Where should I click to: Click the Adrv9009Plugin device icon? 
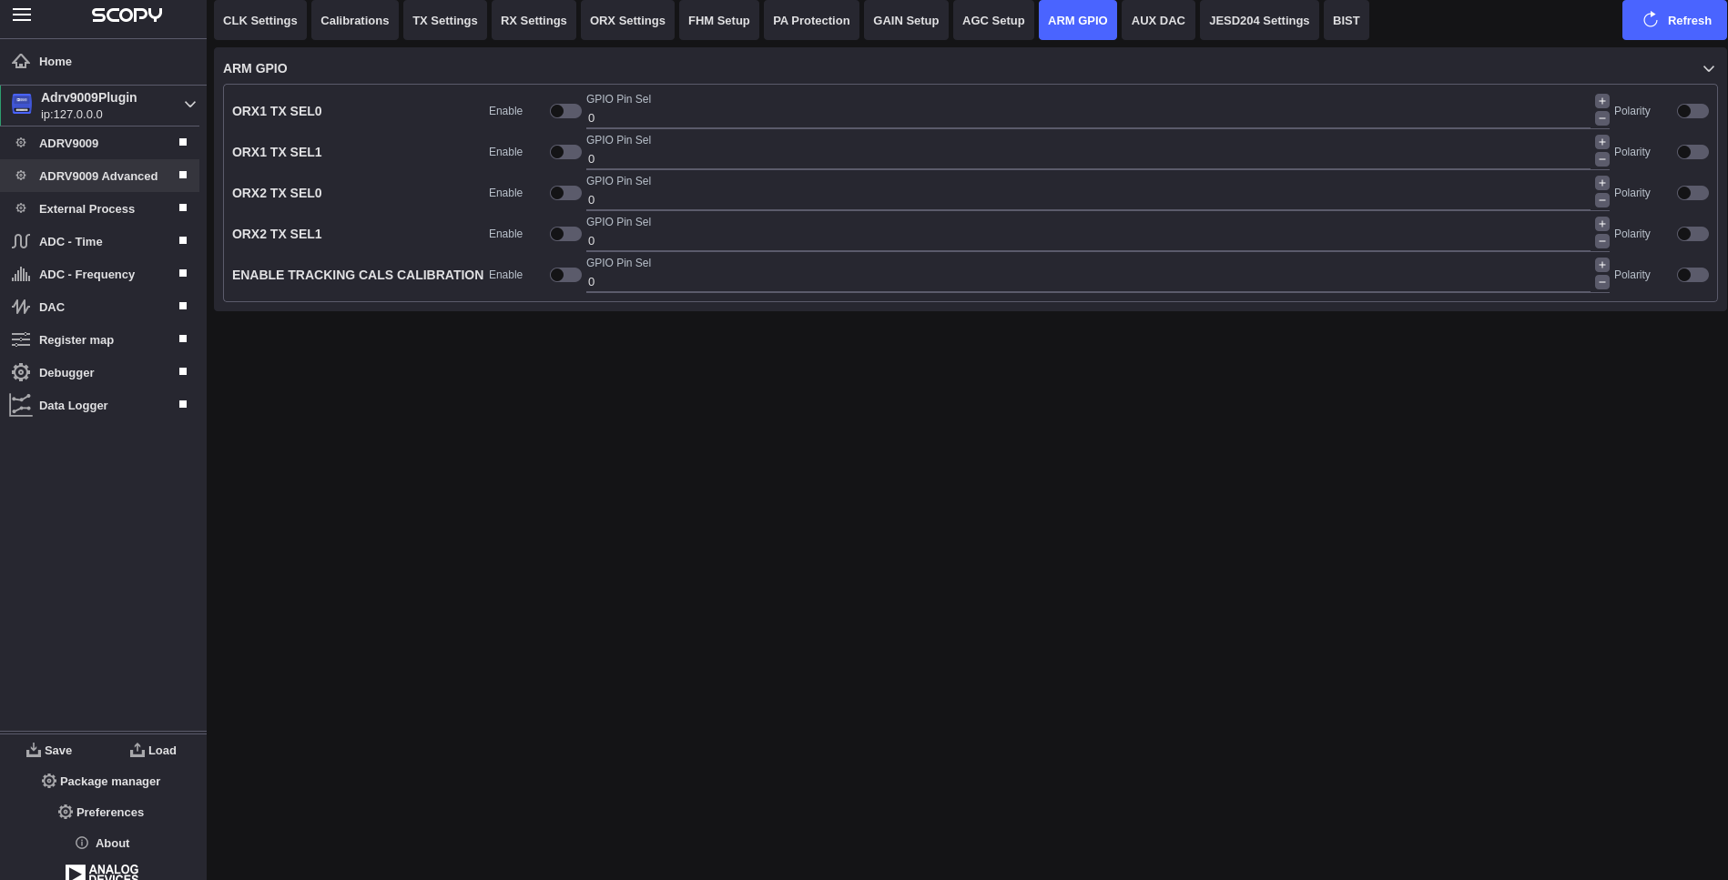pos(22,105)
